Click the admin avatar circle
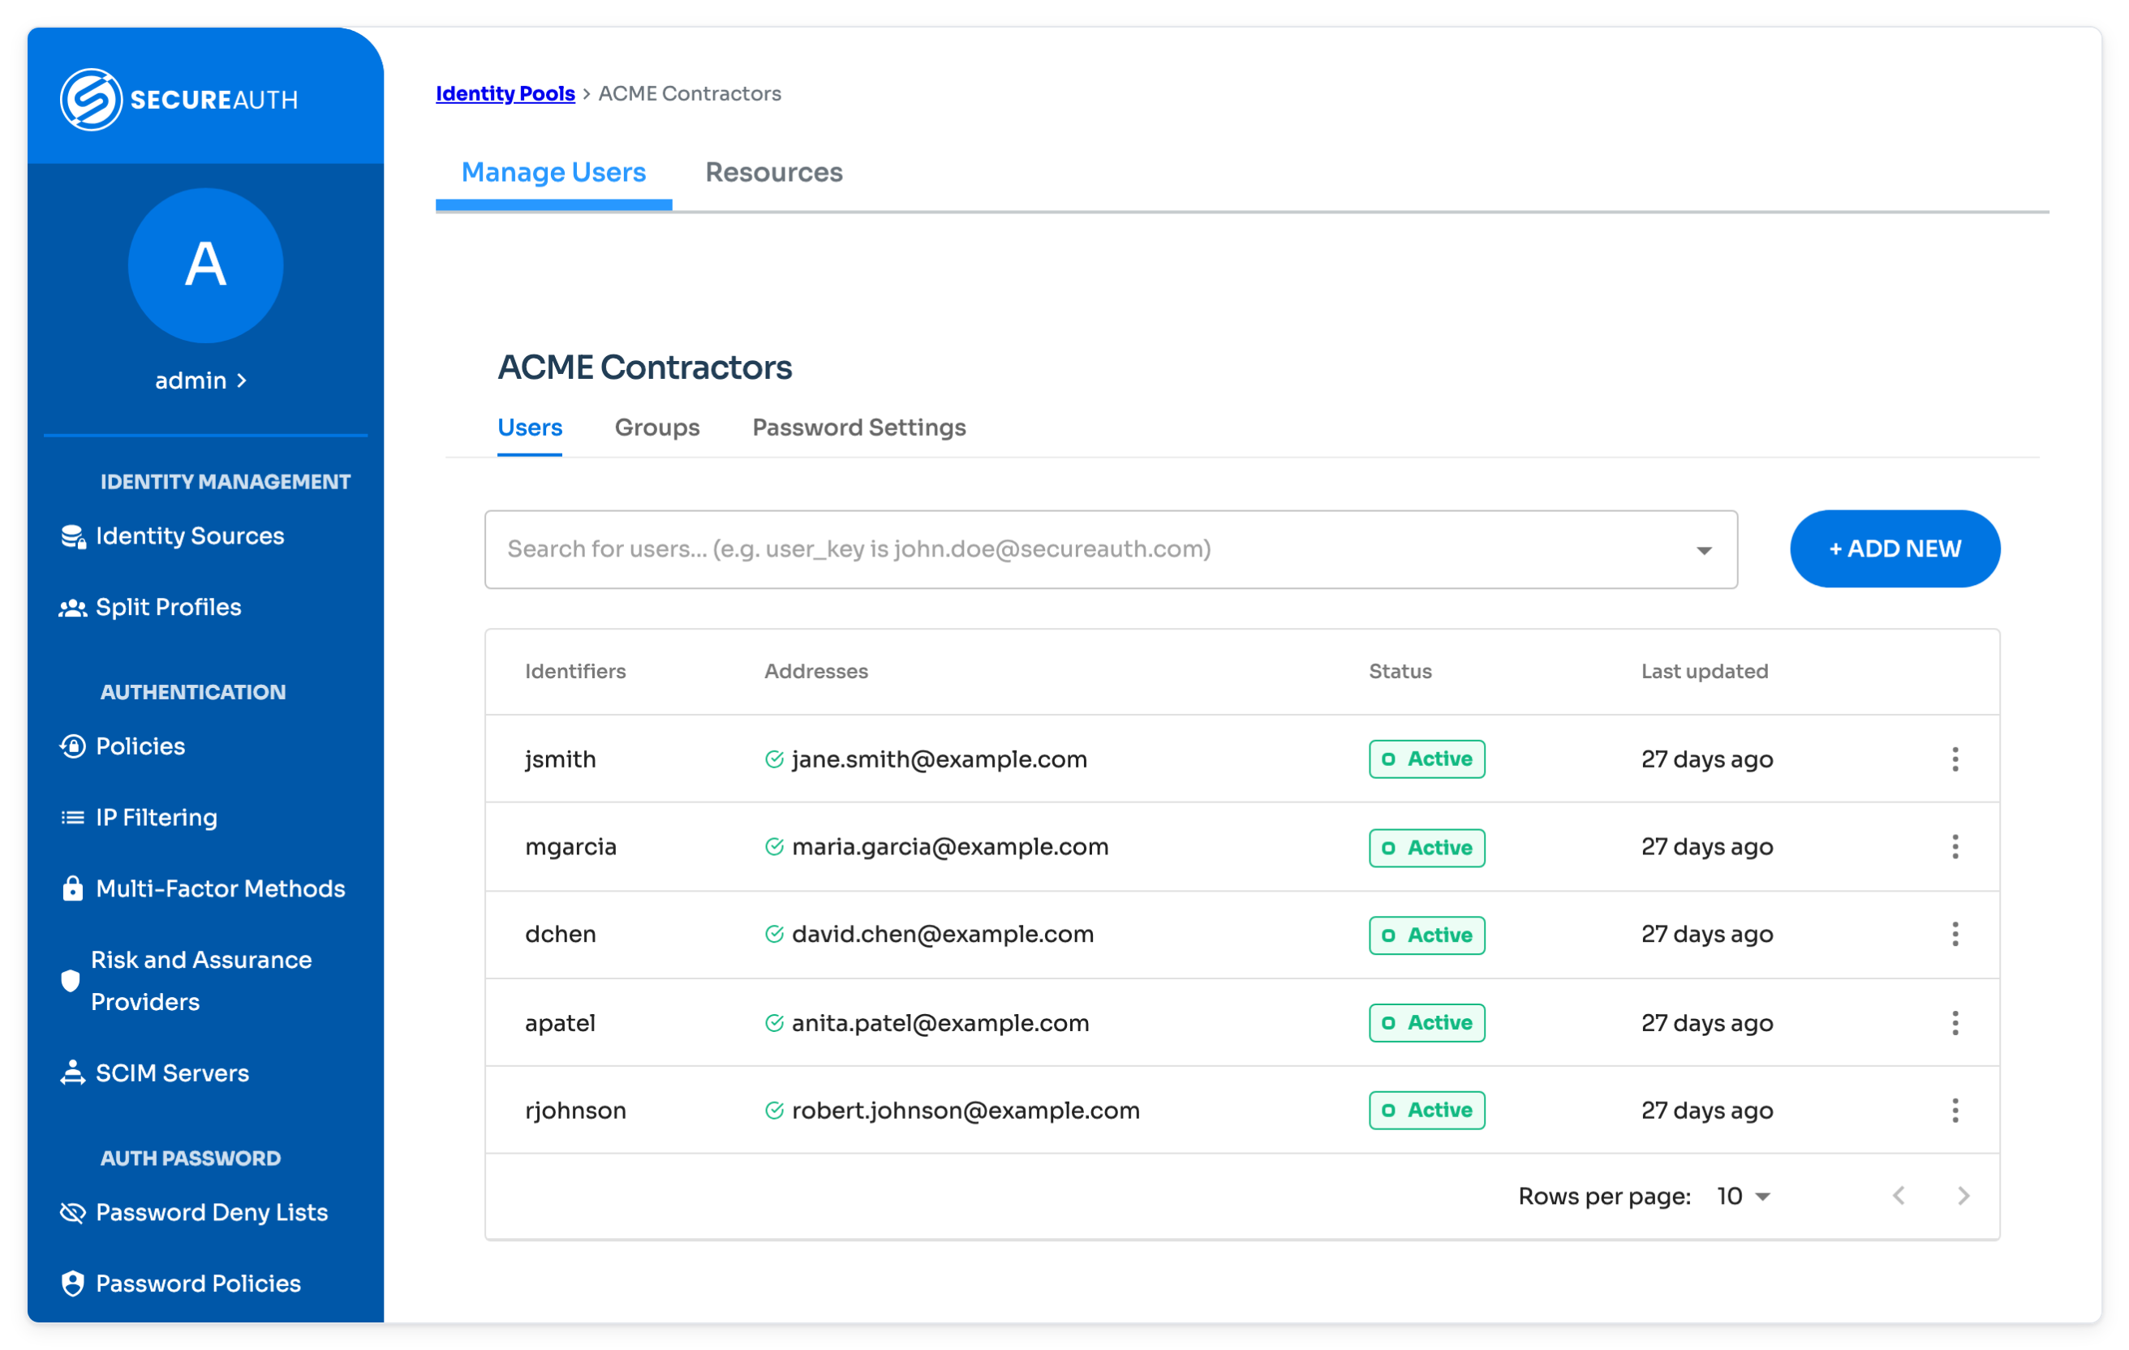Image resolution: width=2129 pixels, height=1350 pixels. [x=205, y=265]
